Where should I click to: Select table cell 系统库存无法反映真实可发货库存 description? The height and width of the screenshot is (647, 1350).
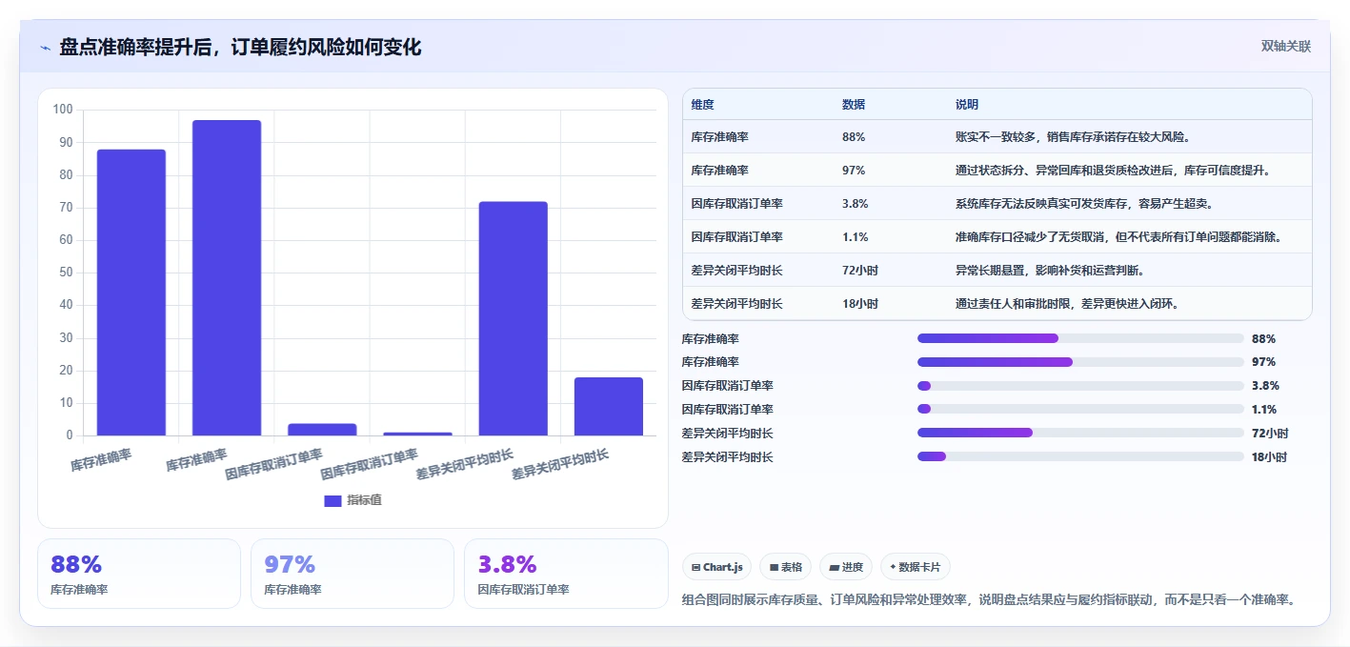(x=1083, y=204)
